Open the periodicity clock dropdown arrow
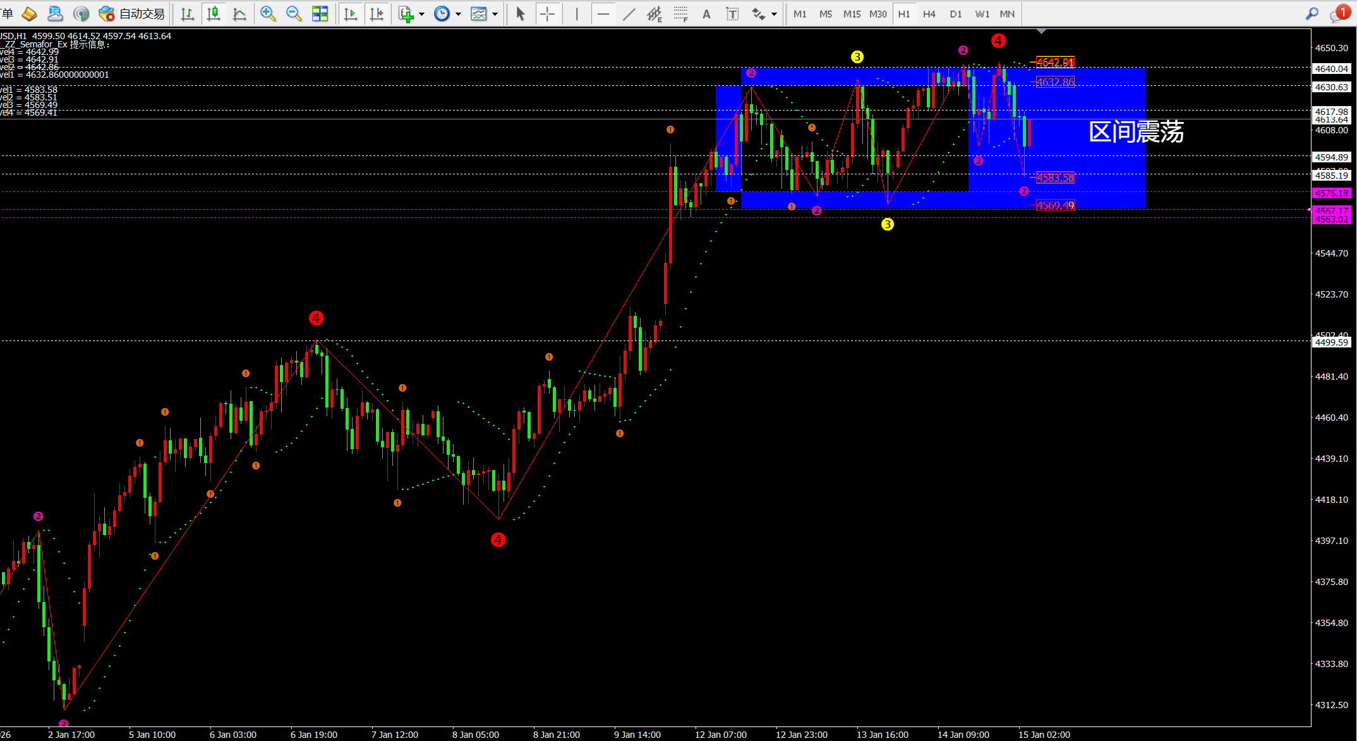1357x741 pixels. [x=458, y=14]
